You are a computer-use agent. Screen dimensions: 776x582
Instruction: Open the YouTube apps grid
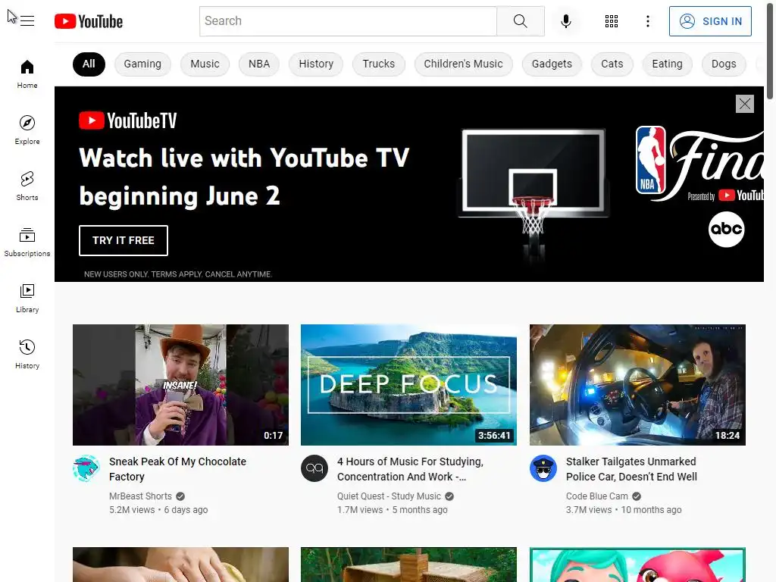tap(612, 21)
